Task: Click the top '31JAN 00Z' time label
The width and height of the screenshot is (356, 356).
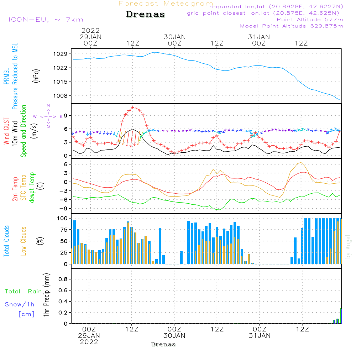Action: [x=259, y=40]
